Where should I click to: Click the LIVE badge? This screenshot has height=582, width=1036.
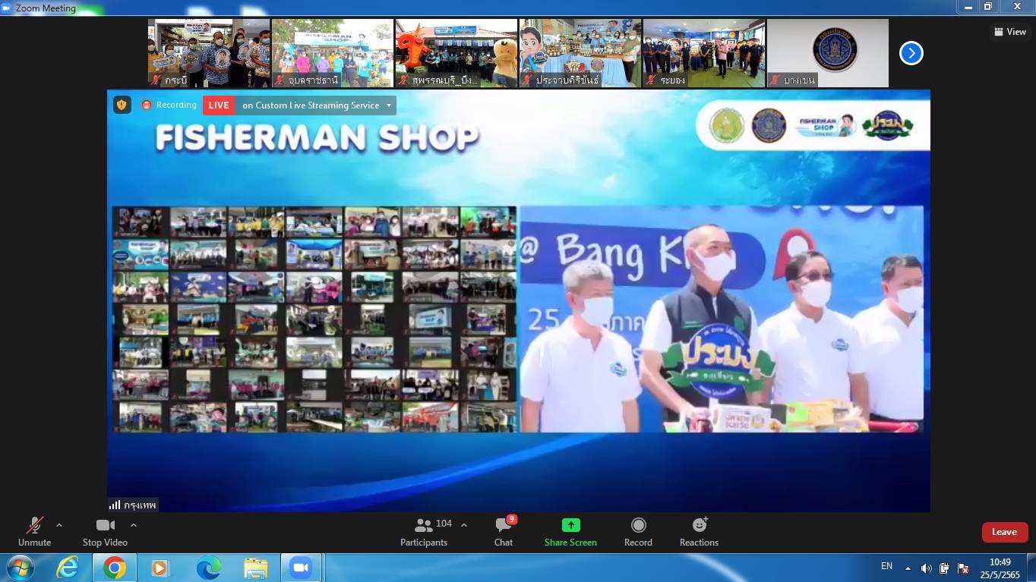click(218, 105)
